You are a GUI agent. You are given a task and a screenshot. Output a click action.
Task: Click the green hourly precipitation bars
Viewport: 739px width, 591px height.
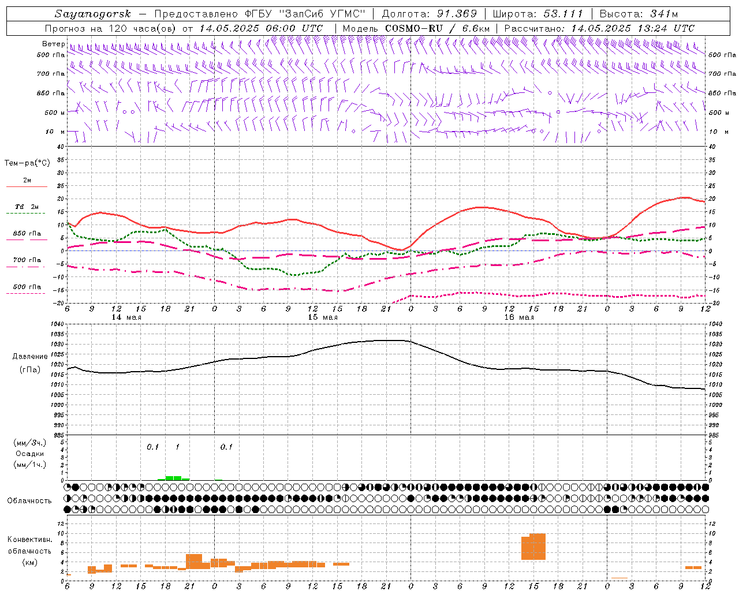pyautogui.click(x=174, y=478)
